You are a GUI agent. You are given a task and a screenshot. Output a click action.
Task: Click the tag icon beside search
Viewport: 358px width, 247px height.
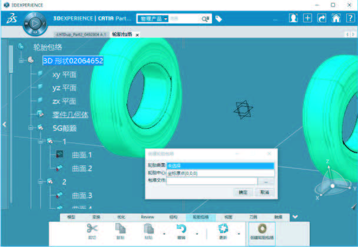[x=218, y=19]
